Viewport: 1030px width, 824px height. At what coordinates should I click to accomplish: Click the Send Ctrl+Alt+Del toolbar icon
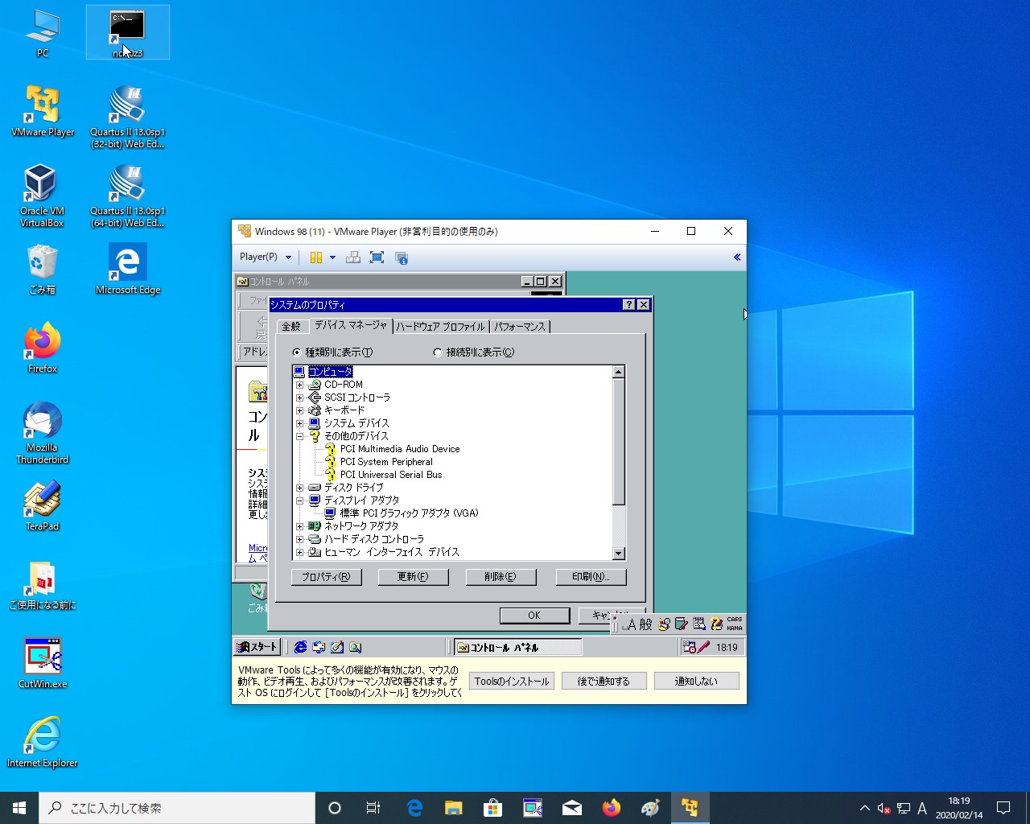point(352,257)
